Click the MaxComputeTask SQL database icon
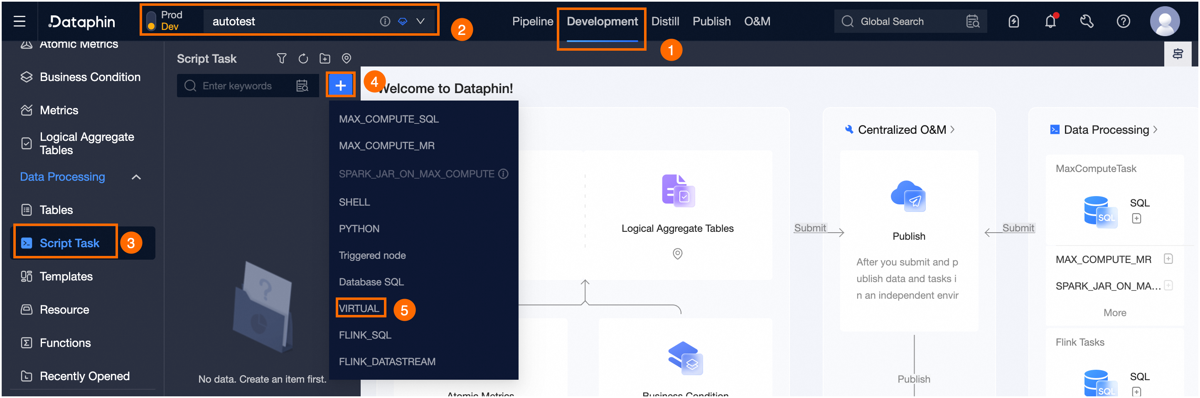Image resolution: width=1200 pixels, height=398 pixels. 1100,212
